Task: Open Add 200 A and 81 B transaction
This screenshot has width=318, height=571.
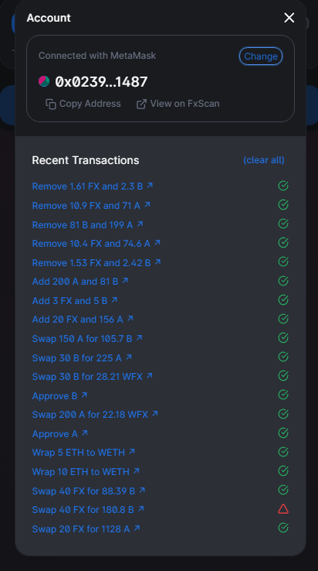Action: [x=80, y=282]
